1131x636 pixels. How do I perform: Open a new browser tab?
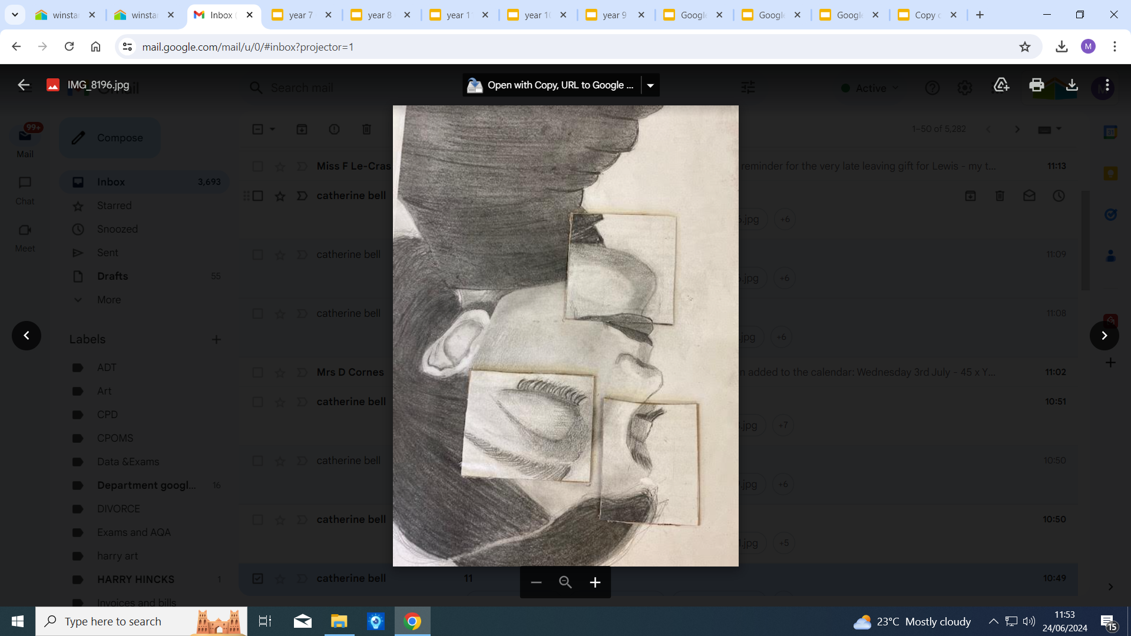[x=980, y=15]
